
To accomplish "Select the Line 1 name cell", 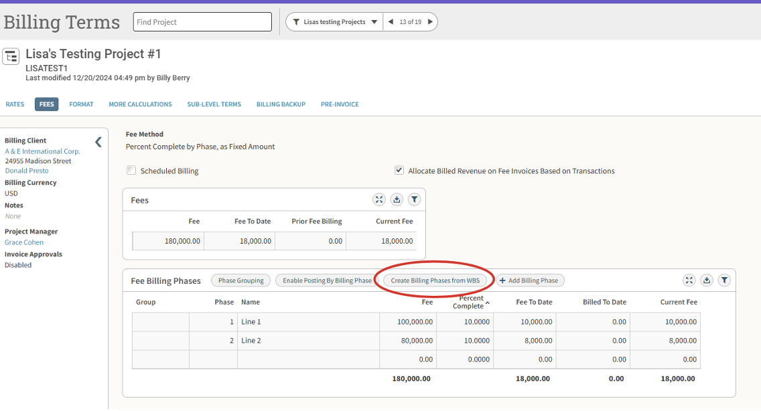I will (x=308, y=322).
